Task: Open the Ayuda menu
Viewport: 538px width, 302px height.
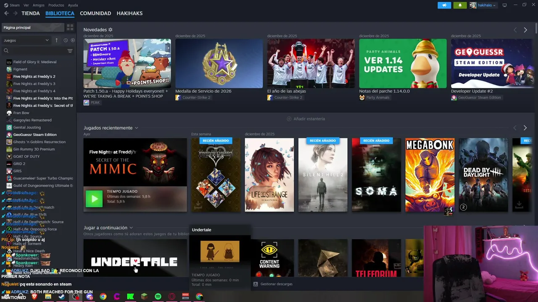Action: (x=73, y=5)
